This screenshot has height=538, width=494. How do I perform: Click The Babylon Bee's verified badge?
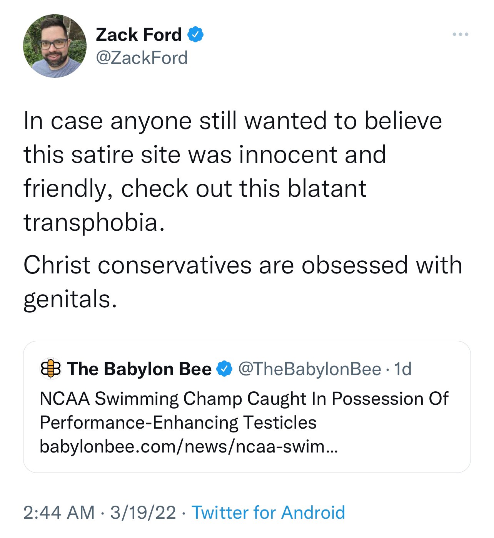(225, 369)
